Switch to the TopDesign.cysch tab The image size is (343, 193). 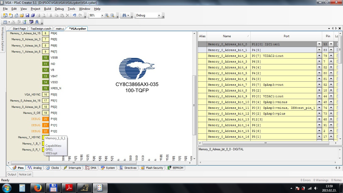point(41,28)
